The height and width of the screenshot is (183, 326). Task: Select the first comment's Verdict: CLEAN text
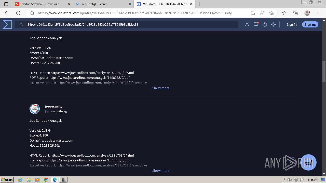[x=40, y=48]
